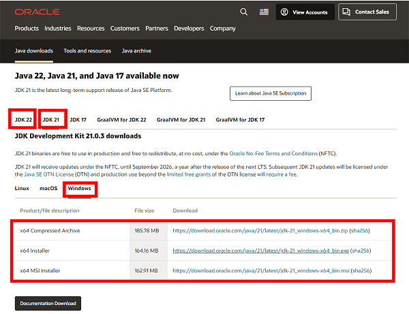This screenshot has width=409, height=314.
Task: Click the Oracle logo
Action: [x=37, y=12]
